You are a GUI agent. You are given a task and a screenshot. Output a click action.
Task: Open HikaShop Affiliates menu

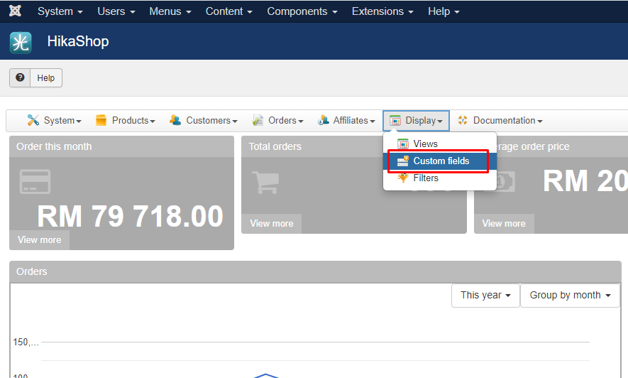pos(346,120)
